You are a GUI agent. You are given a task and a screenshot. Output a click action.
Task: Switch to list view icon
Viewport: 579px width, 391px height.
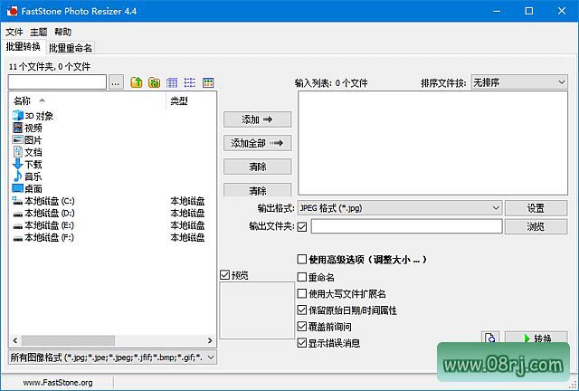(x=190, y=82)
